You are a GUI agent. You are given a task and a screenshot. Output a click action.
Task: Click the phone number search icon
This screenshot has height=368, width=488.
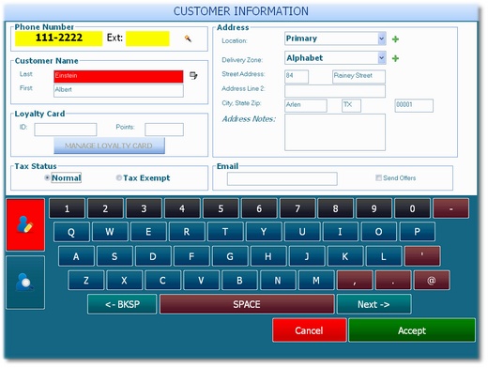(x=188, y=38)
